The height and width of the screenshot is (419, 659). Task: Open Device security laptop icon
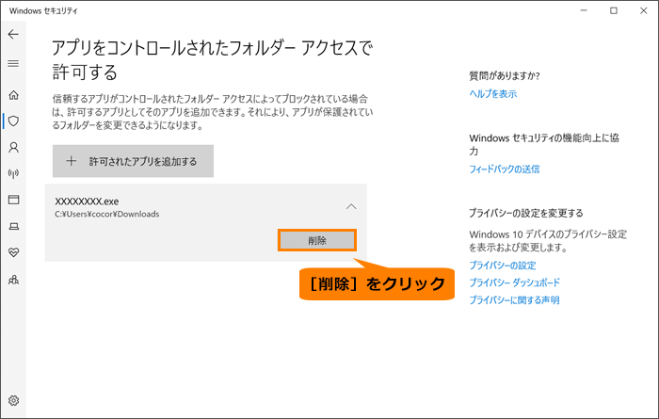(x=13, y=226)
